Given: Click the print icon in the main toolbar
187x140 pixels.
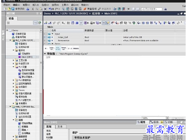Looking at the screenshot, I should (x=28, y=9).
